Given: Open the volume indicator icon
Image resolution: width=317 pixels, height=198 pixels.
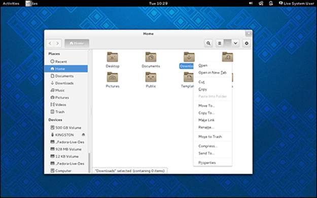Looking at the screenshot, I should (251, 3).
